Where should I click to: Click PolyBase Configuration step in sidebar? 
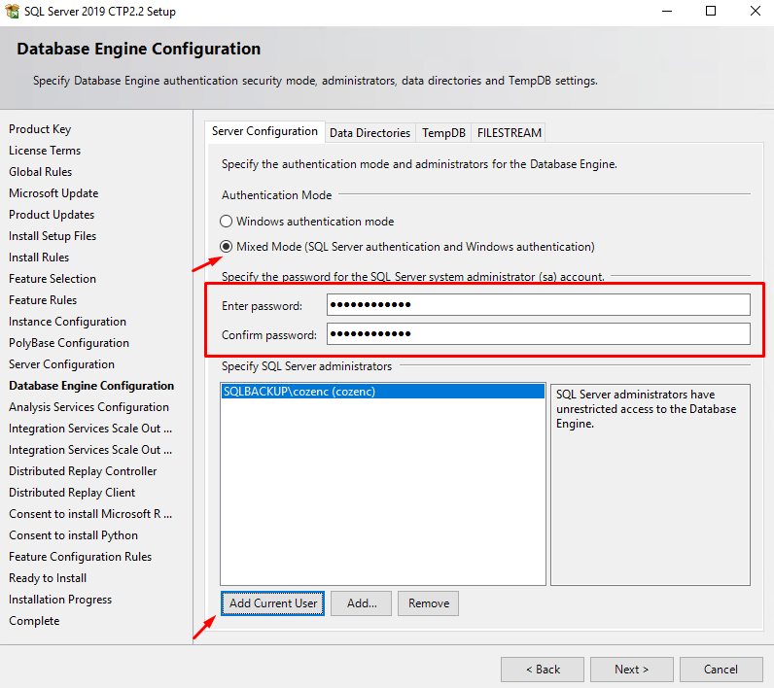pyautogui.click(x=69, y=343)
